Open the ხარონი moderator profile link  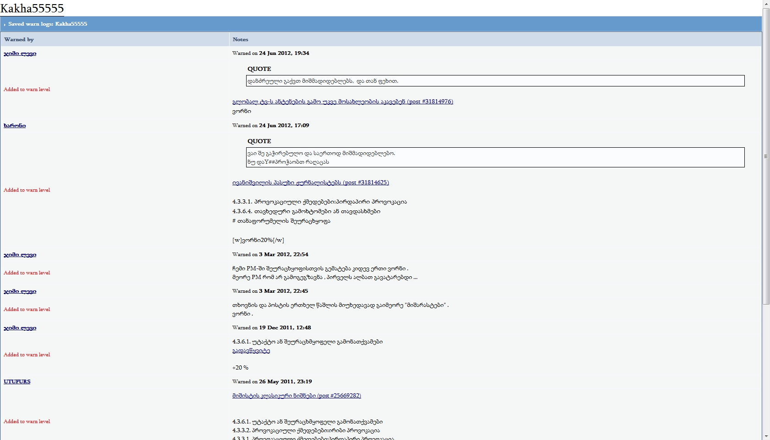[15, 126]
